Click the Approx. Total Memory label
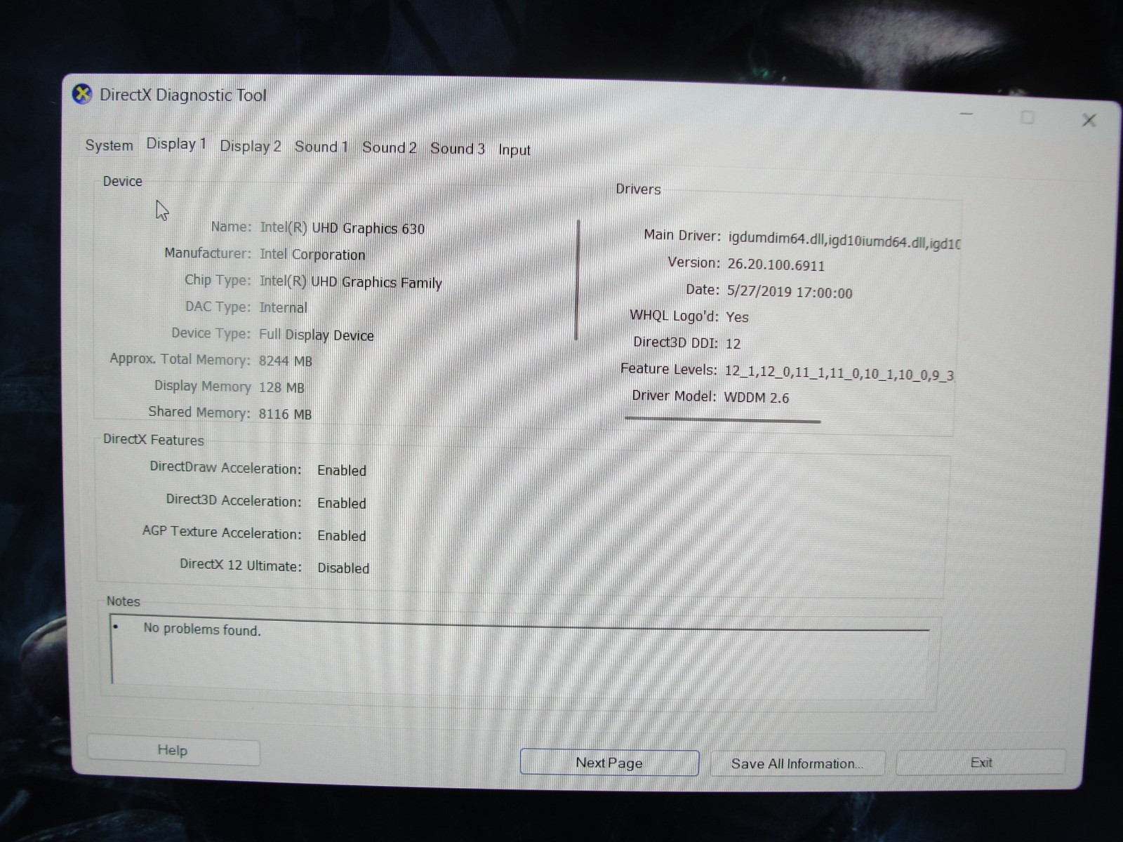Screen dimensions: 1123x842 pos(180,359)
